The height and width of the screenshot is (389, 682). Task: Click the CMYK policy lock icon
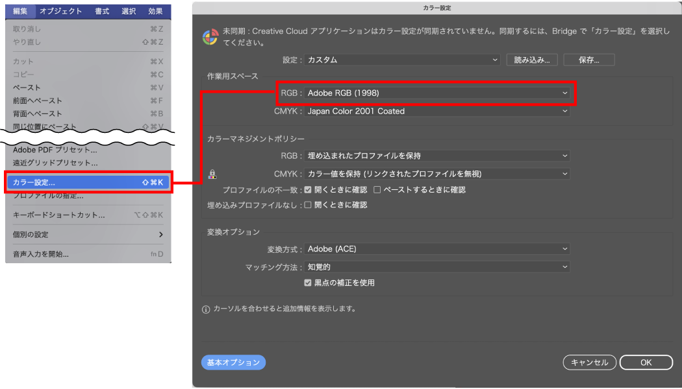point(212,174)
